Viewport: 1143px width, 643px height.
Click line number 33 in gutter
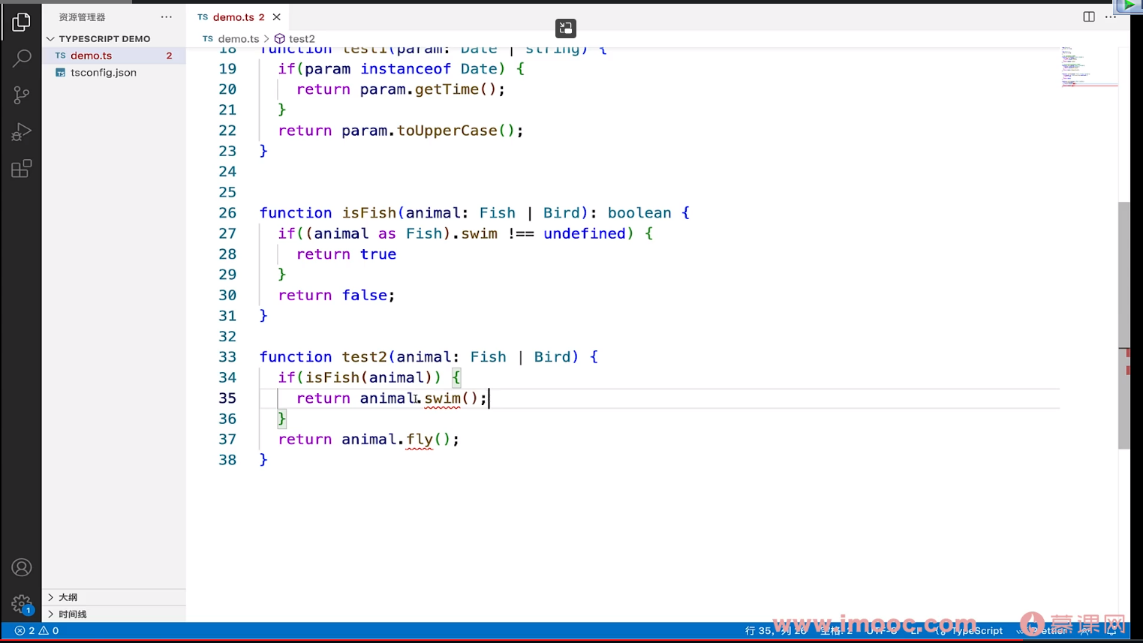point(227,357)
